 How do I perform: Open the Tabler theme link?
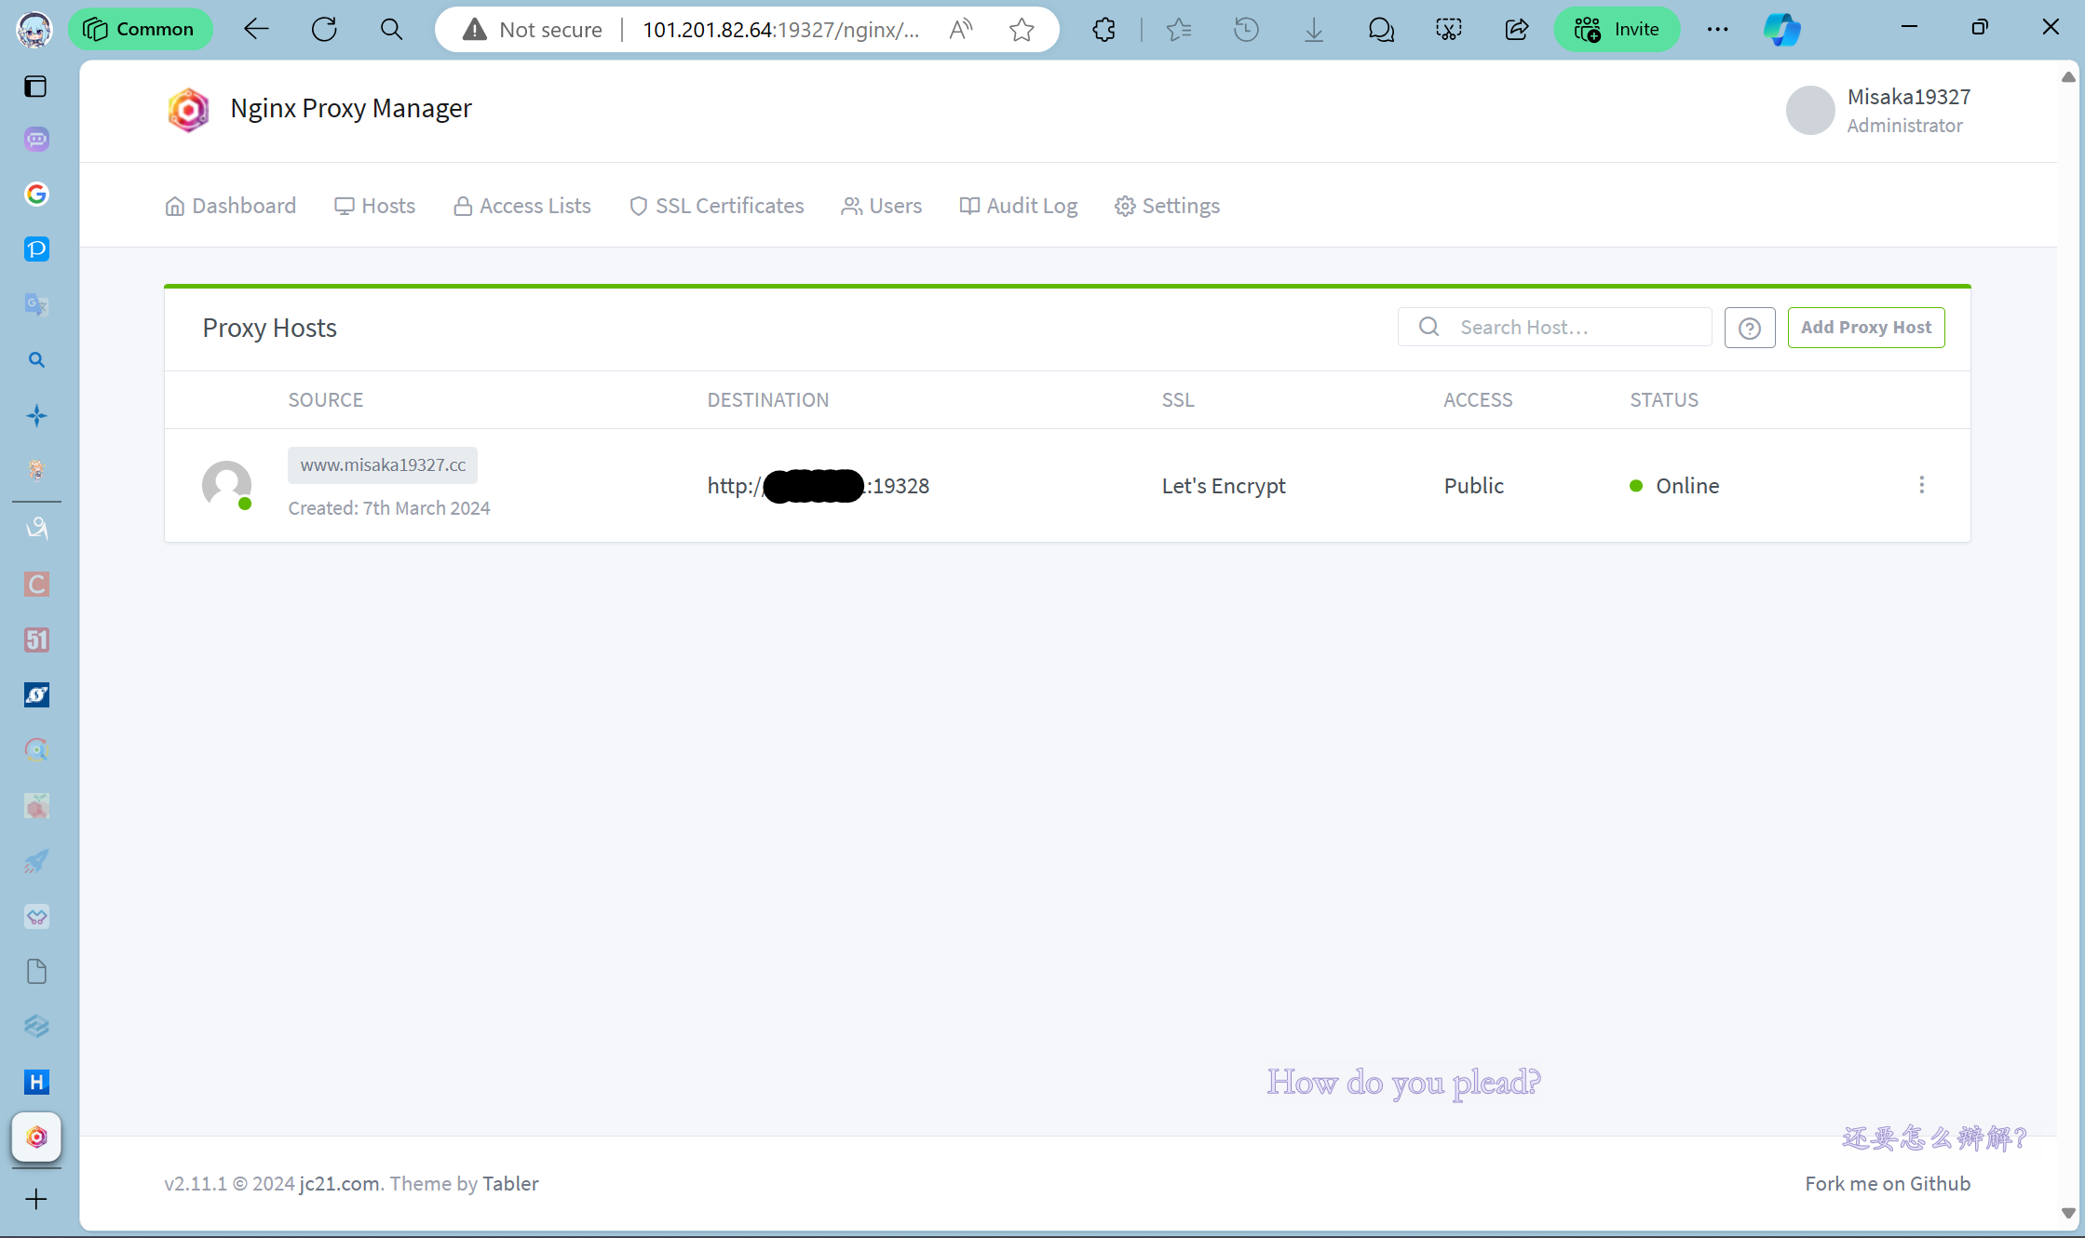(510, 1183)
